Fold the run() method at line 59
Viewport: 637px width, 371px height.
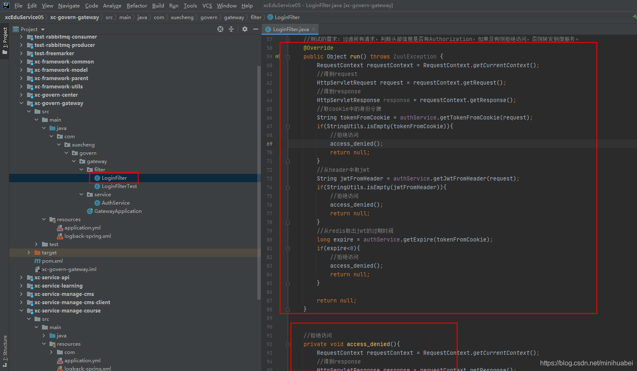click(x=288, y=56)
